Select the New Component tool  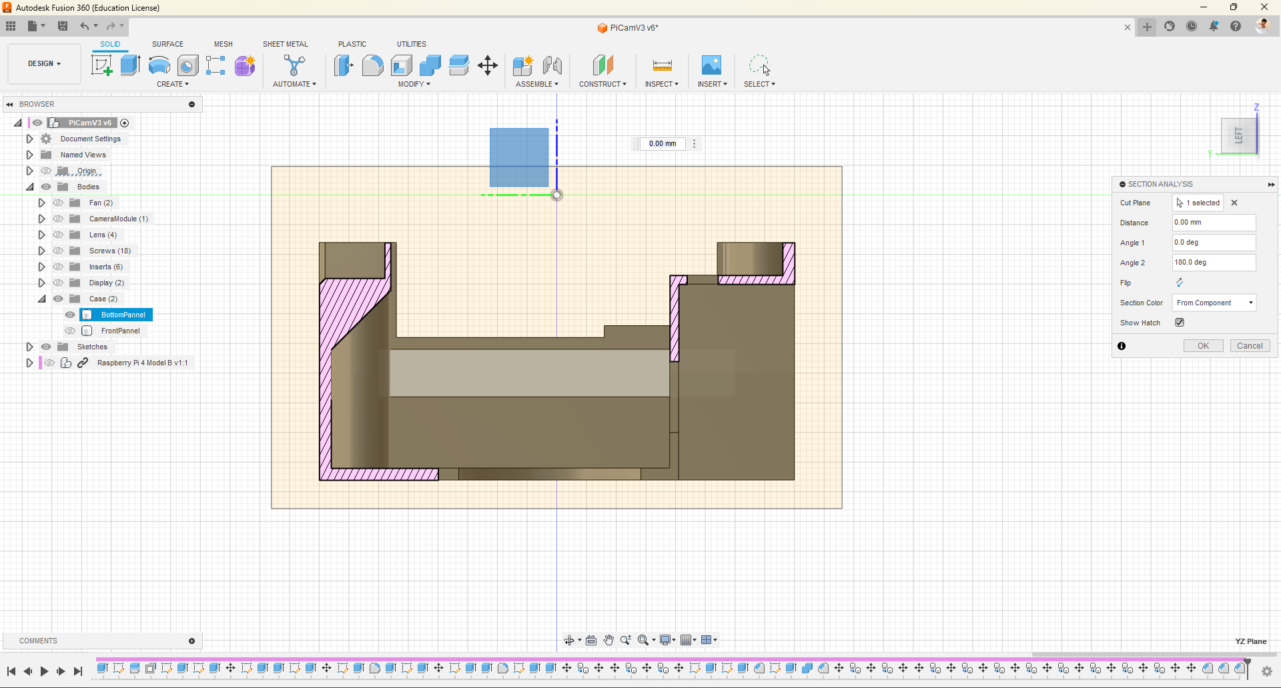click(x=523, y=65)
